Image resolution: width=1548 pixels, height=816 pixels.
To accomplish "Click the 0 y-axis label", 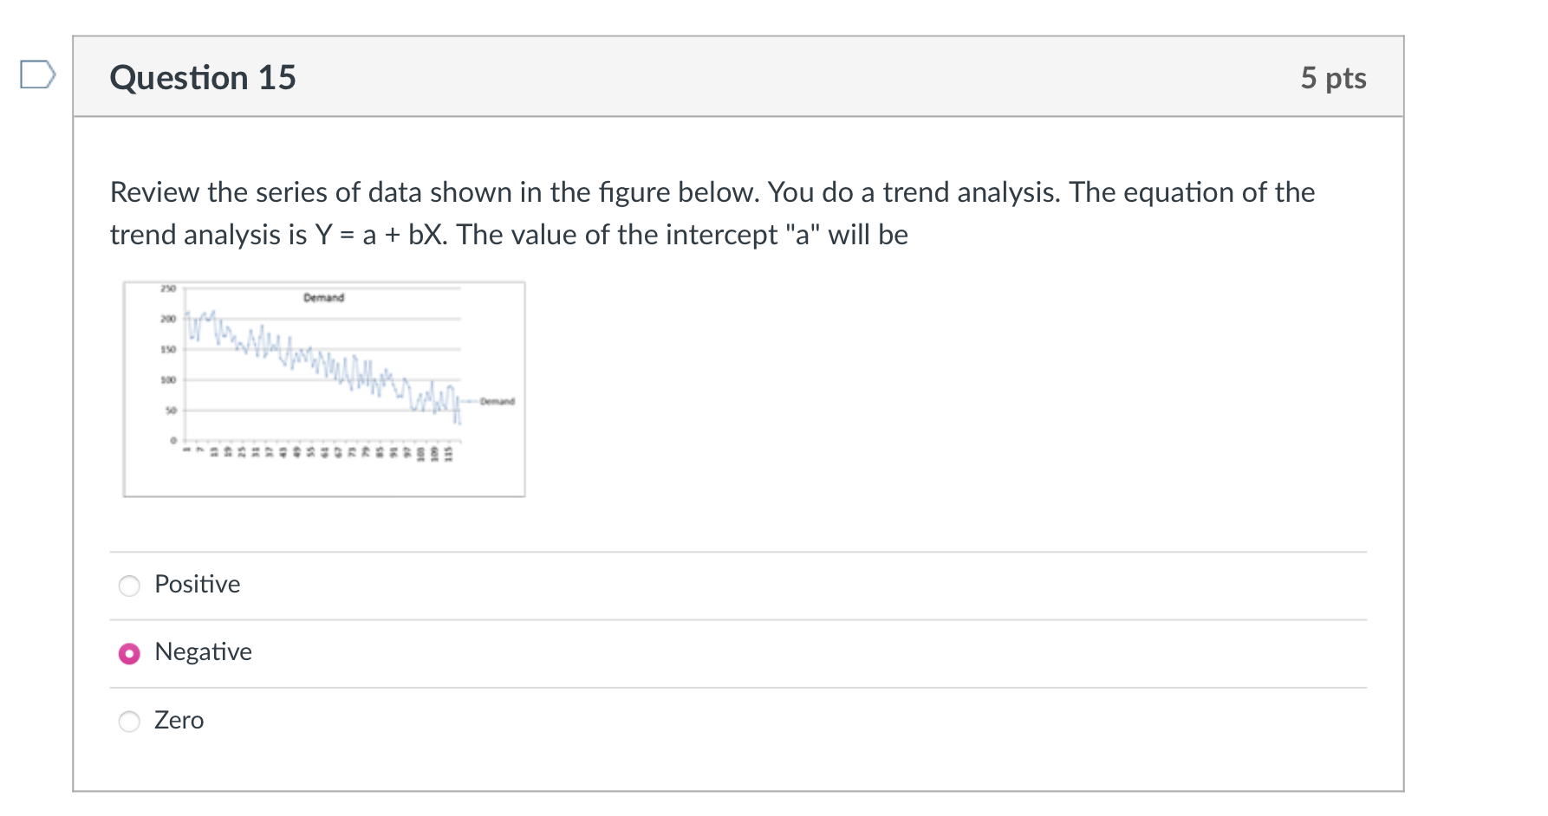I will [172, 440].
